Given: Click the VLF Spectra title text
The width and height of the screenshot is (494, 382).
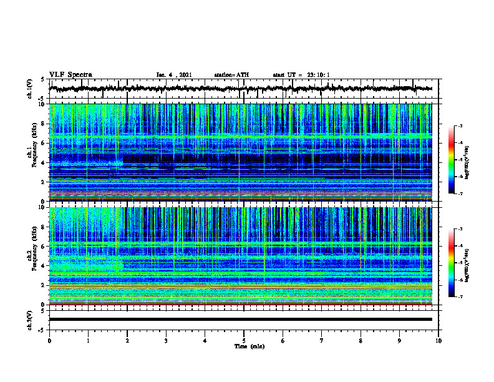Looking at the screenshot, I should [70, 75].
